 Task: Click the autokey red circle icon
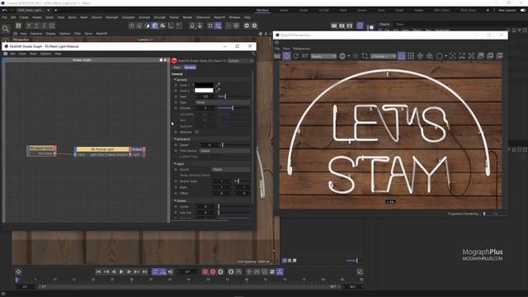click(x=213, y=271)
